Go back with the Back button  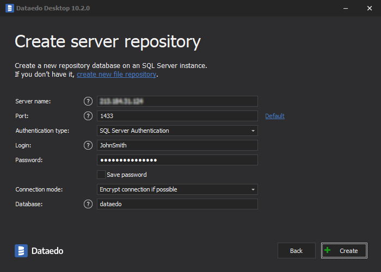click(296, 251)
